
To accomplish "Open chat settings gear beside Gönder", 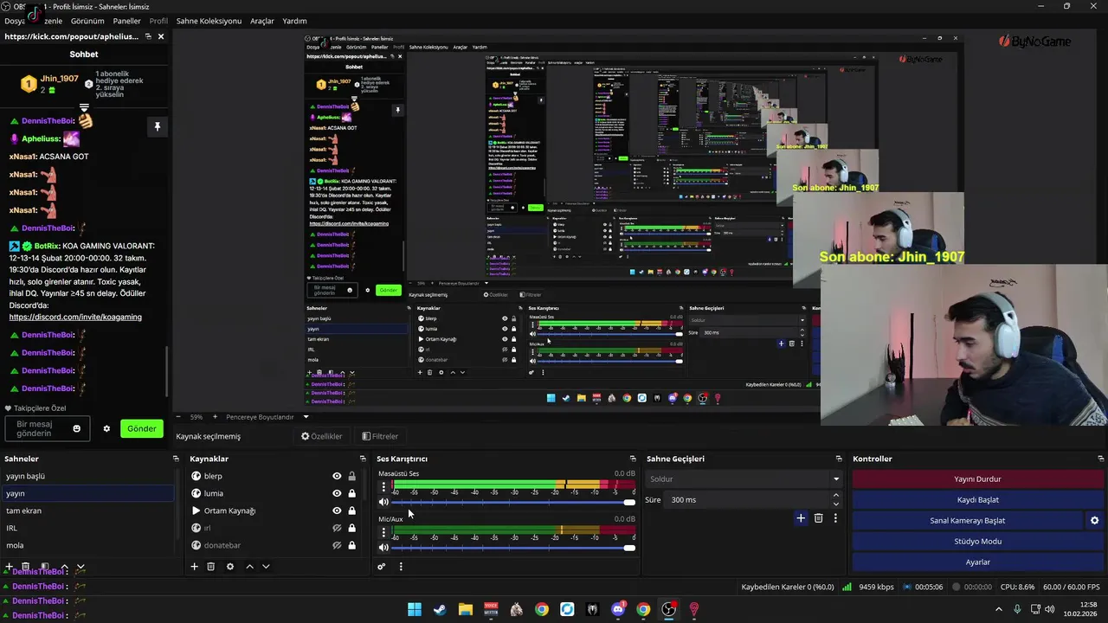I will 107,428.
